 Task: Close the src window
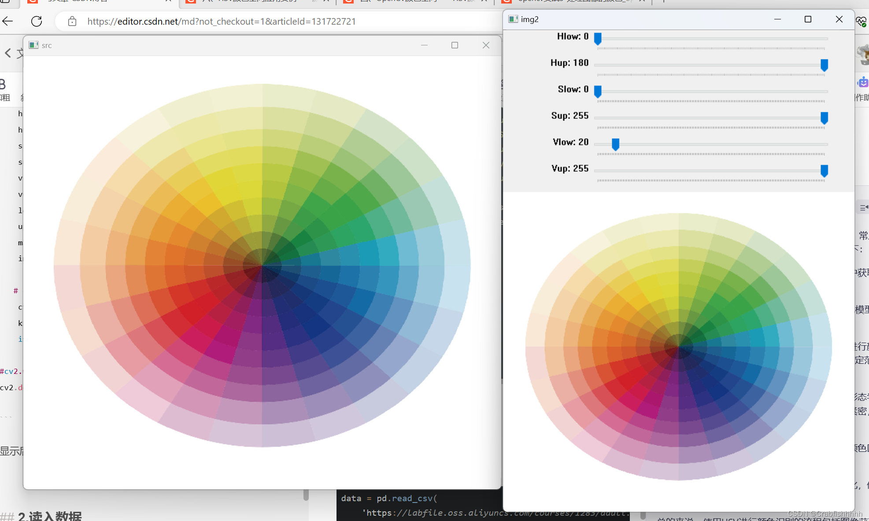click(x=486, y=45)
